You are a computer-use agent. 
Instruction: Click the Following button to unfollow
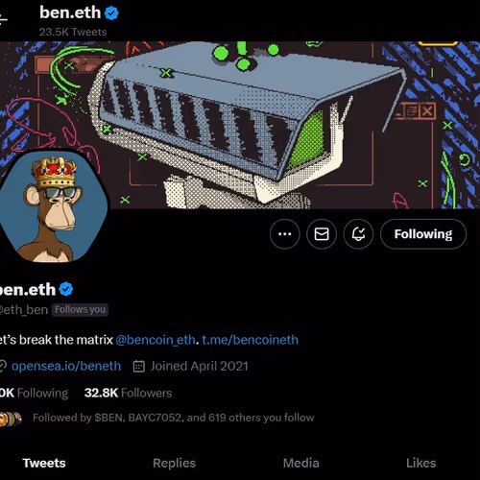(x=423, y=234)
